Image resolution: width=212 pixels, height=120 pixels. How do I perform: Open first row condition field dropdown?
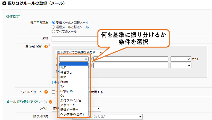[x=74, y=59]
